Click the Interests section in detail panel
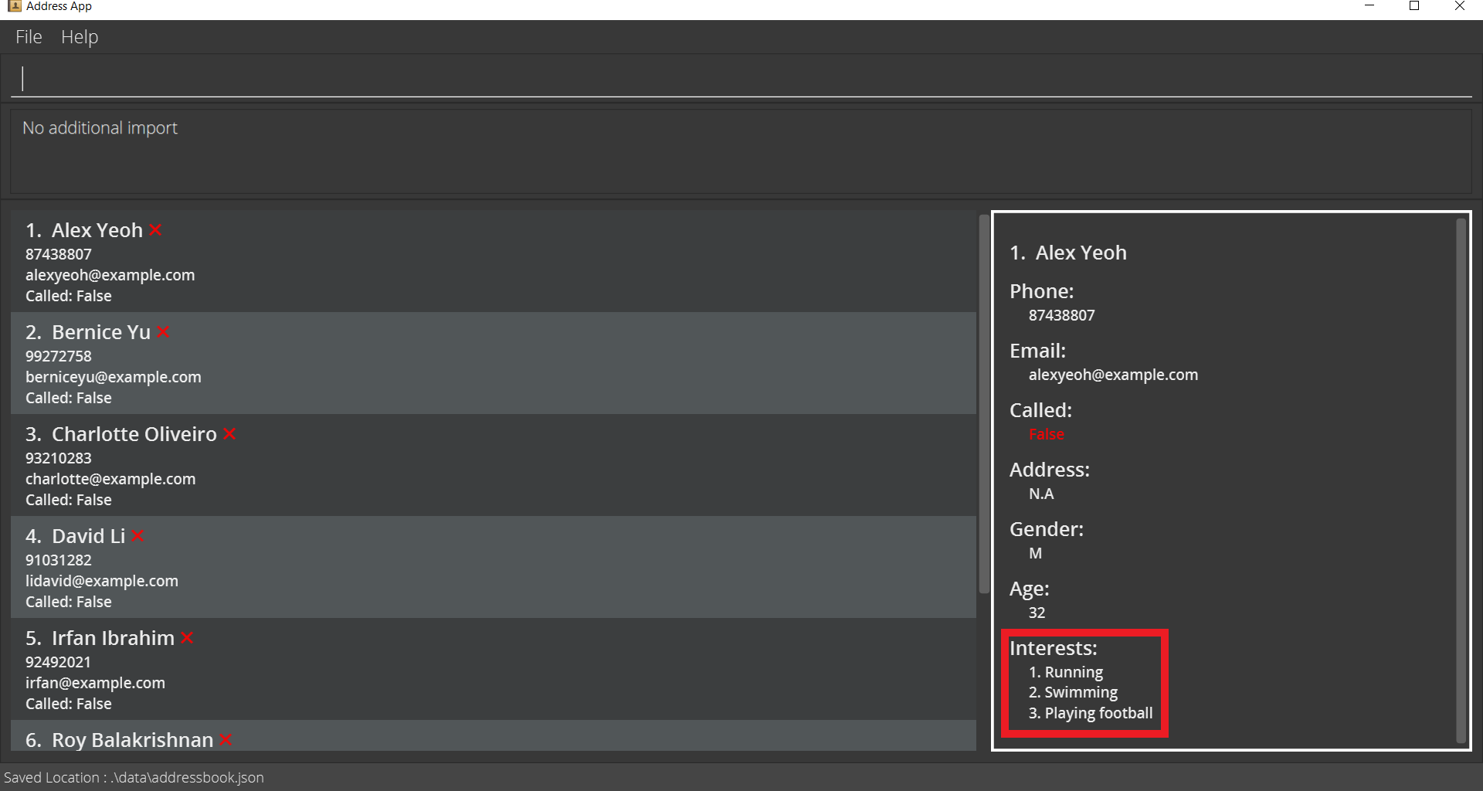1483x791 pixels. point(1084,683)
